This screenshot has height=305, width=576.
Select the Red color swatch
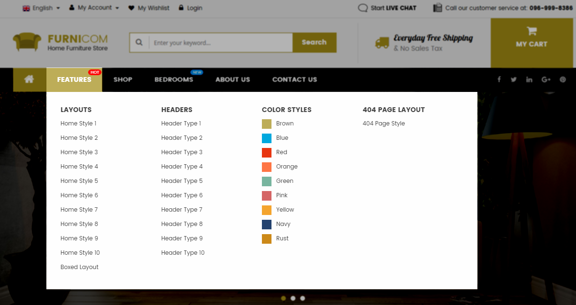pyautogui.click(x=267, y=152)
